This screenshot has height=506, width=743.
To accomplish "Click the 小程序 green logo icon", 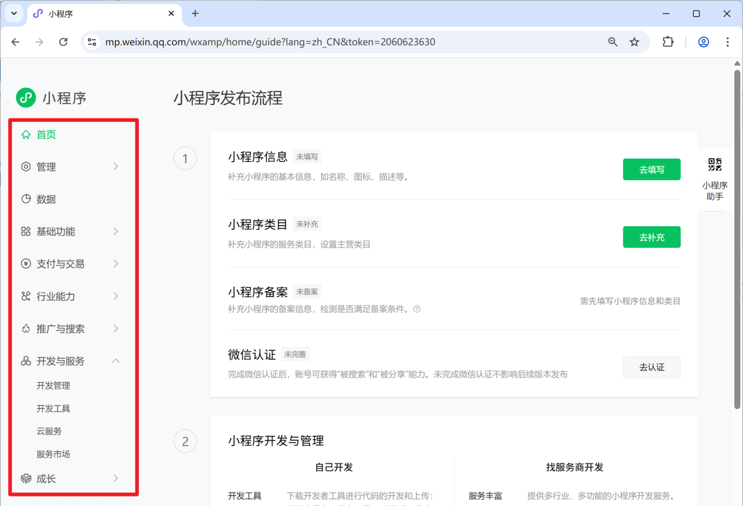I will point(26,97).
